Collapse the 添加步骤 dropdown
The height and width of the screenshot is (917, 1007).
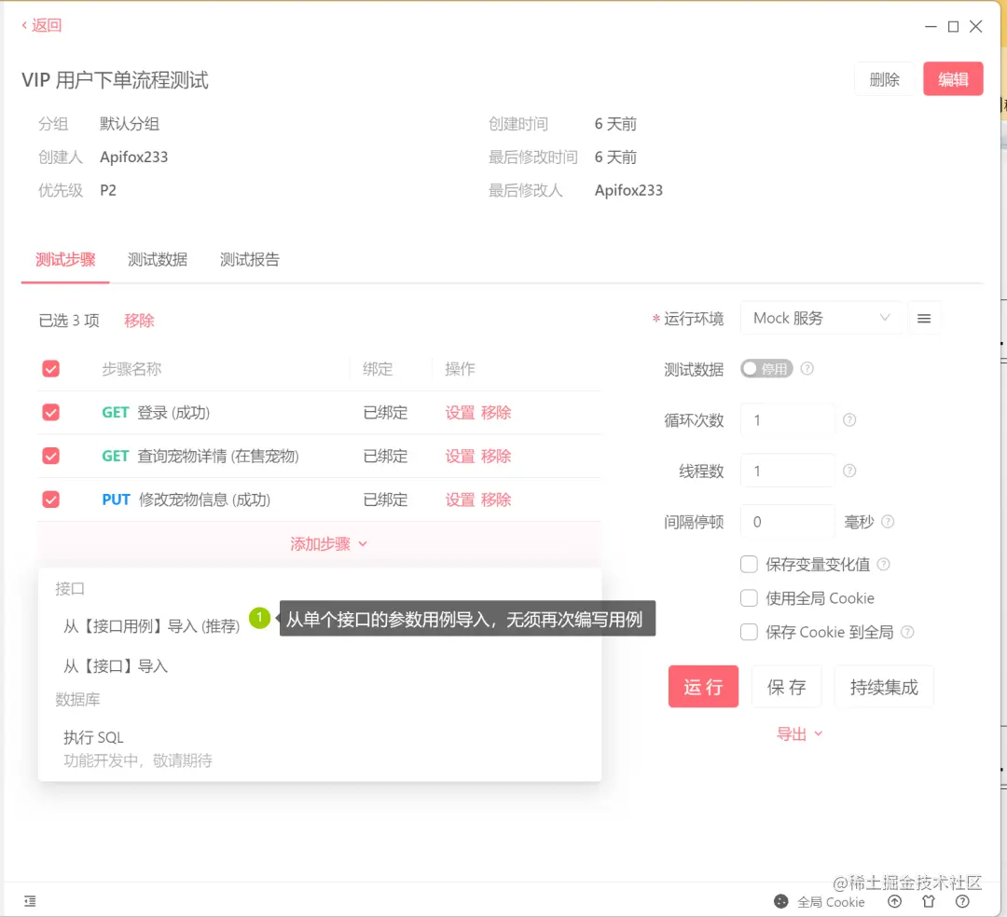[328, 544]
